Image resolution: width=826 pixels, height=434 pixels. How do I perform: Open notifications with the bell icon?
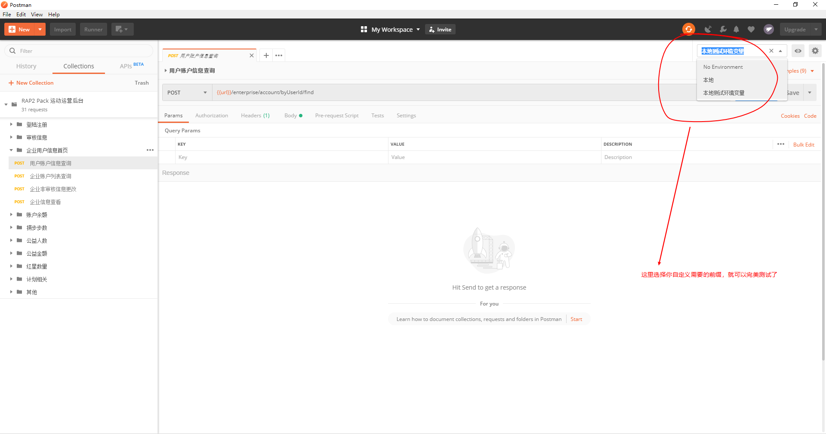(x=736, y=29)
